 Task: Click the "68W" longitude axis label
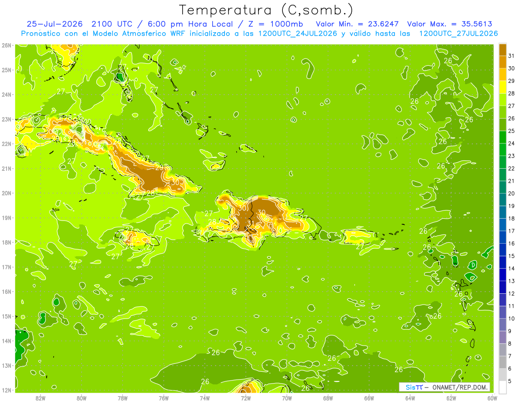pyautogui.click(x=328, y=398)
